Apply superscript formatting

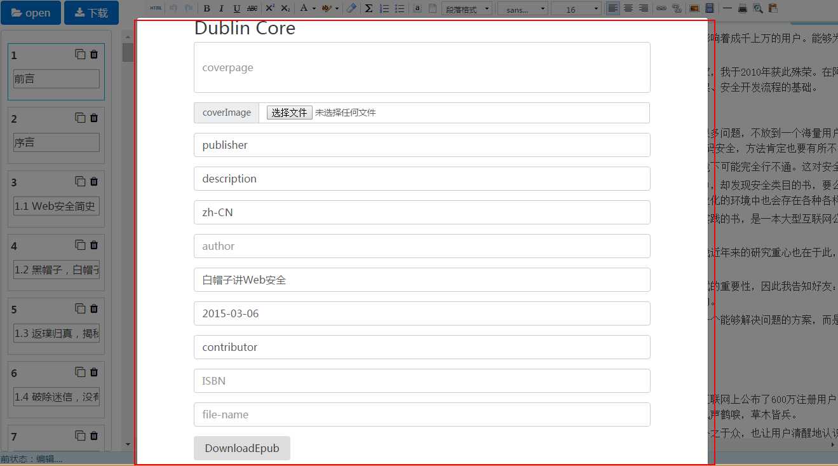270,8
